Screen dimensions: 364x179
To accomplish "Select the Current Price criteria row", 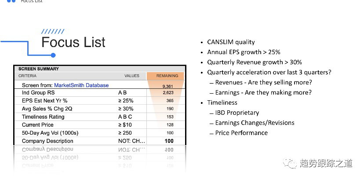I will pyautogui.click(x=38, y=125).
